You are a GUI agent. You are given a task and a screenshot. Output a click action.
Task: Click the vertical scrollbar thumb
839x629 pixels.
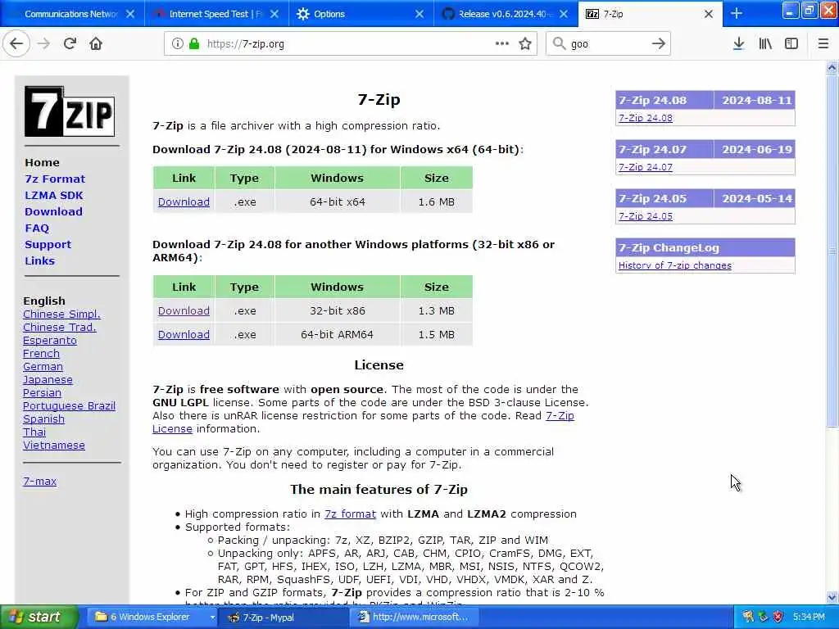tap(832, 251)
